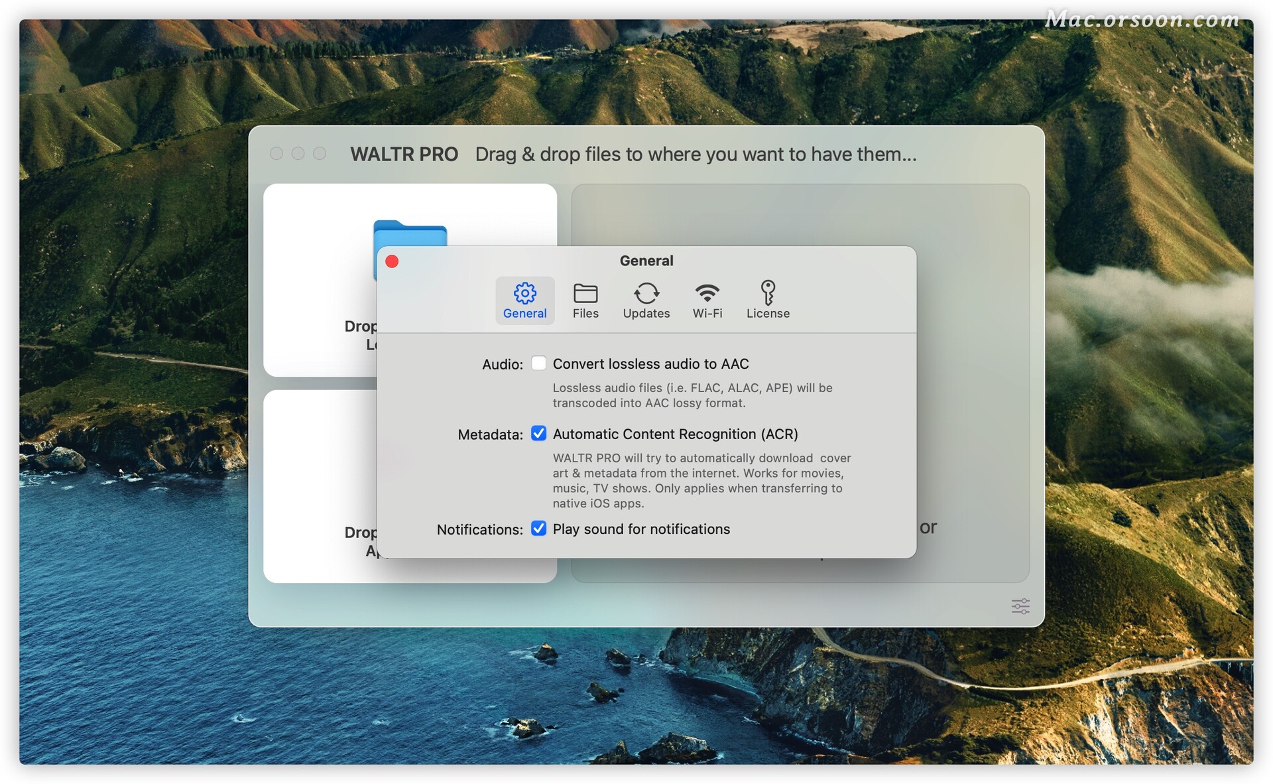Select the General gear tab
The height and width of the screenshot is (784, 1273).
(524, 300)
